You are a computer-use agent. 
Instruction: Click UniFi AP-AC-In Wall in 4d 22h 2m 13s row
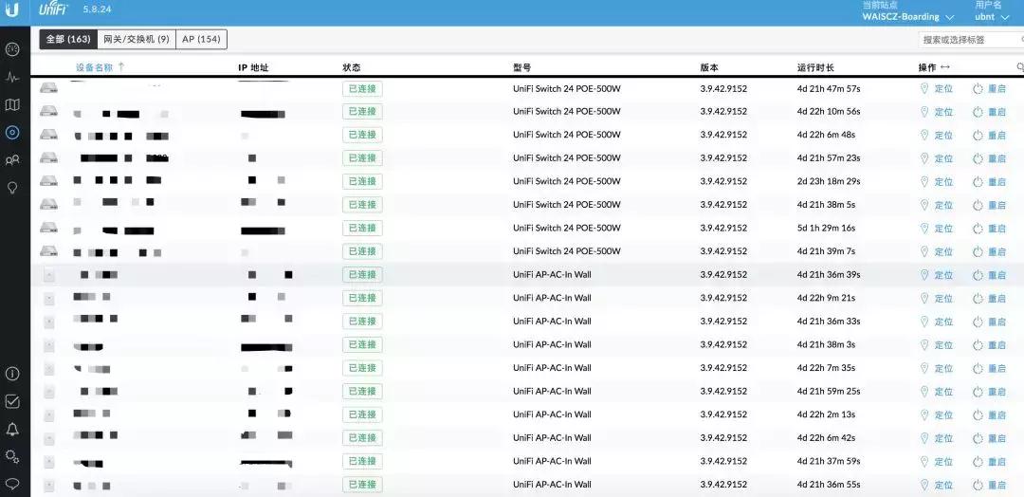coord(552,414)
